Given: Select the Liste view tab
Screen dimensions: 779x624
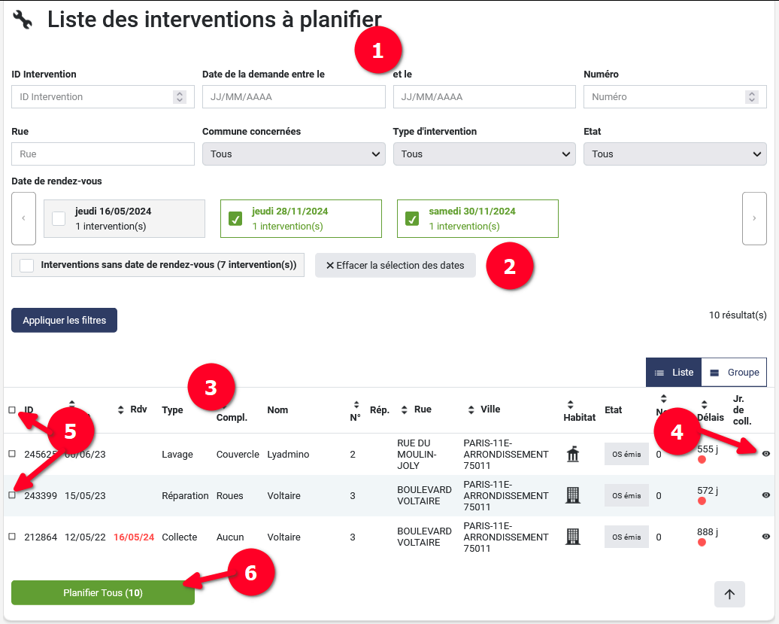Looking at the screenshot, I should 674,373.
